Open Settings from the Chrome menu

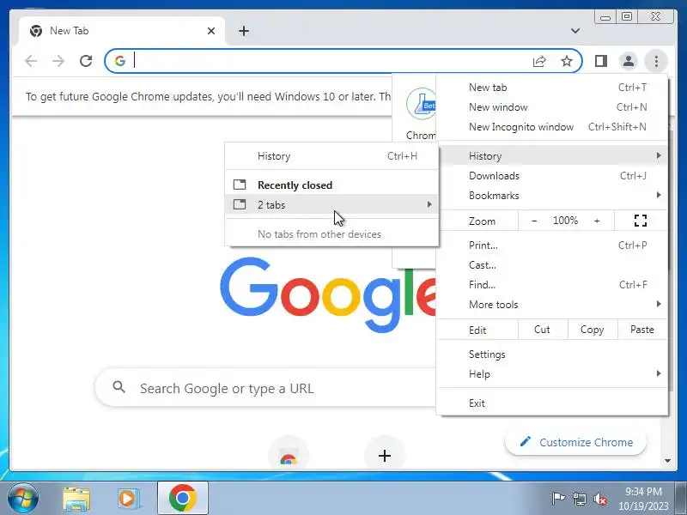tap(552, 354)
